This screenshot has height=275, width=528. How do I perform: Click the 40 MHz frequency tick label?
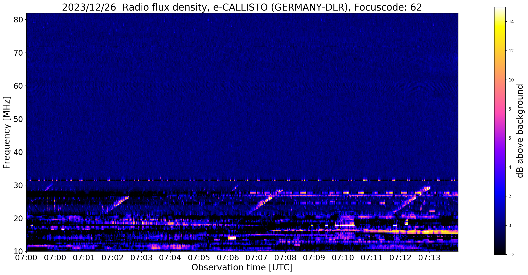19,152
